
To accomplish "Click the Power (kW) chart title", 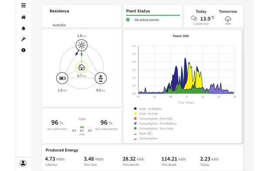I will pos(181,36).
